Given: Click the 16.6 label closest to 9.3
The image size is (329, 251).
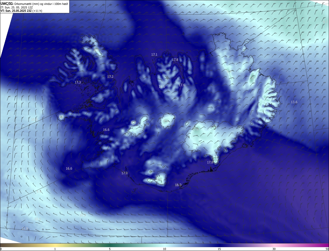Looking at the screenshot, I should click(x=69, y=169).
